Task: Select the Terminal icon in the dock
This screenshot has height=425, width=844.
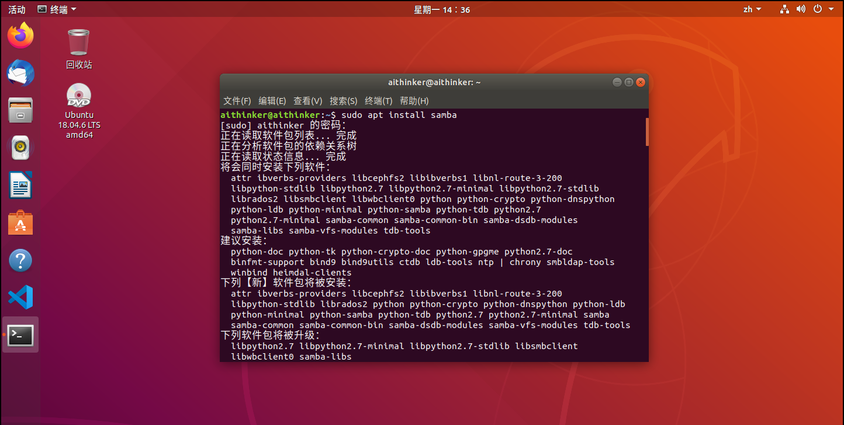Action: 20,335
